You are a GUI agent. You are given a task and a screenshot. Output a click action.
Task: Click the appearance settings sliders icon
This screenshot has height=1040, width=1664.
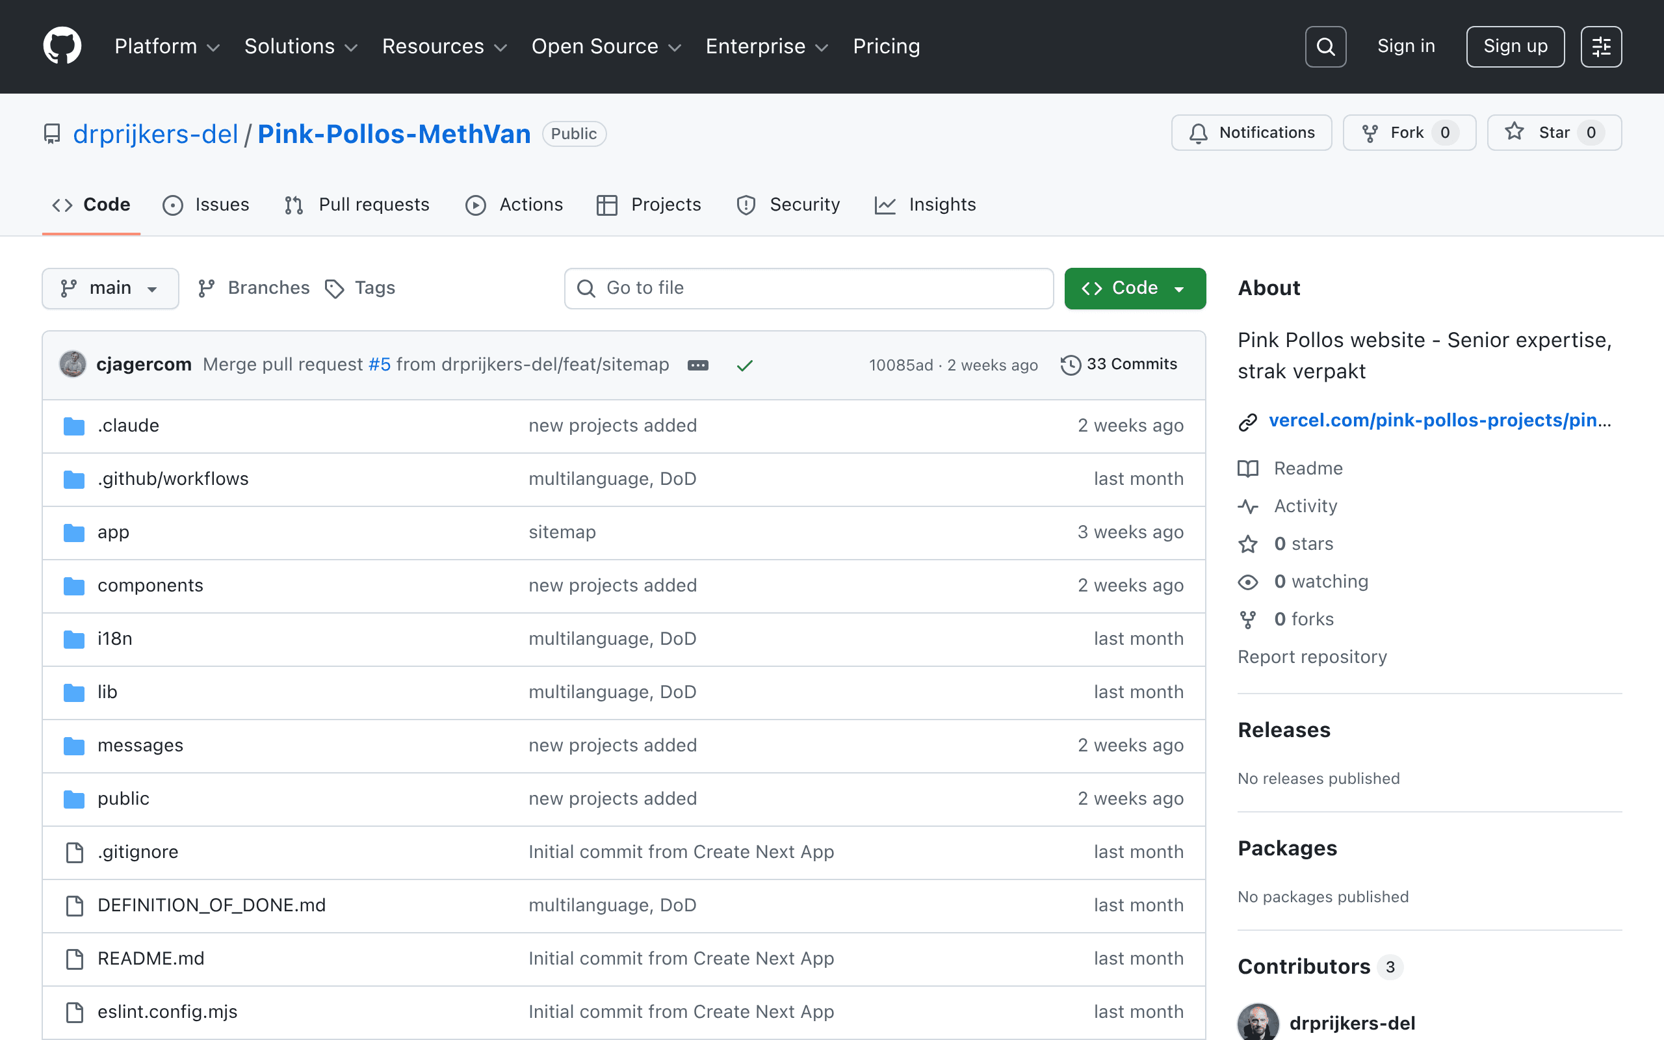point(1601,46)
